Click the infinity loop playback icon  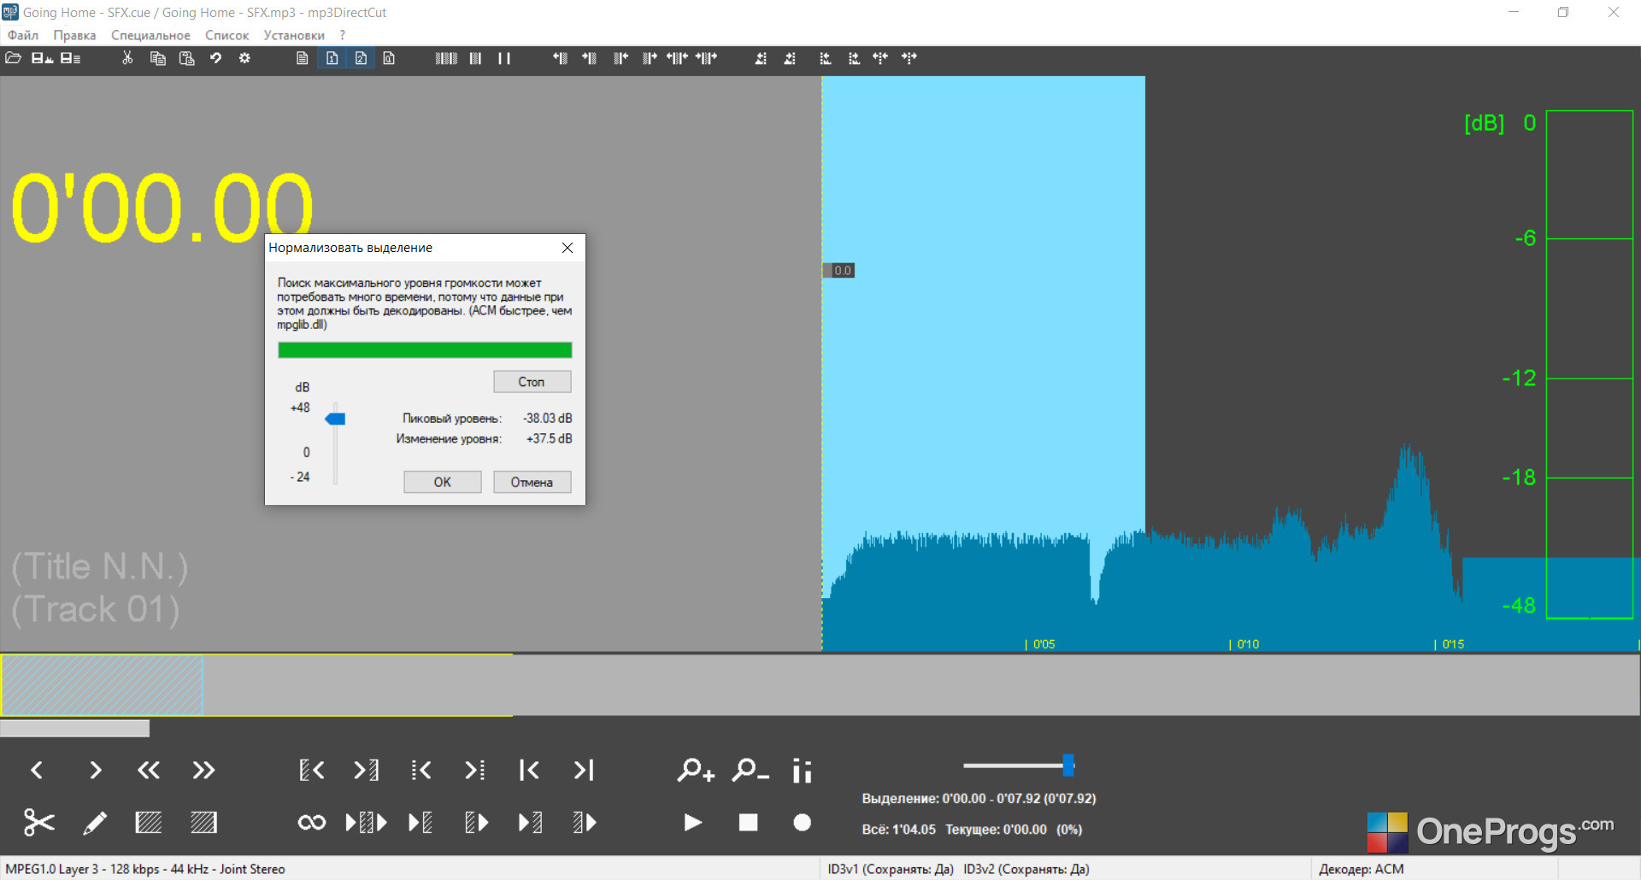point(312,822)
